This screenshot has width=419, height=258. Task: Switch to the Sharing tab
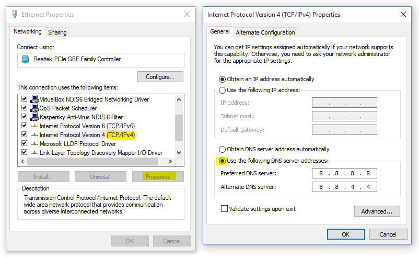click(57, 32)
